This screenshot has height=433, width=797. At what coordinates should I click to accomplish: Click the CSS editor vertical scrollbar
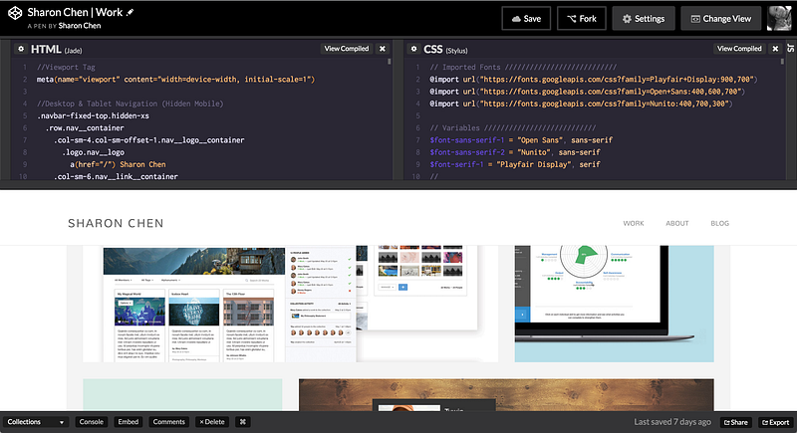pos(782,62)
